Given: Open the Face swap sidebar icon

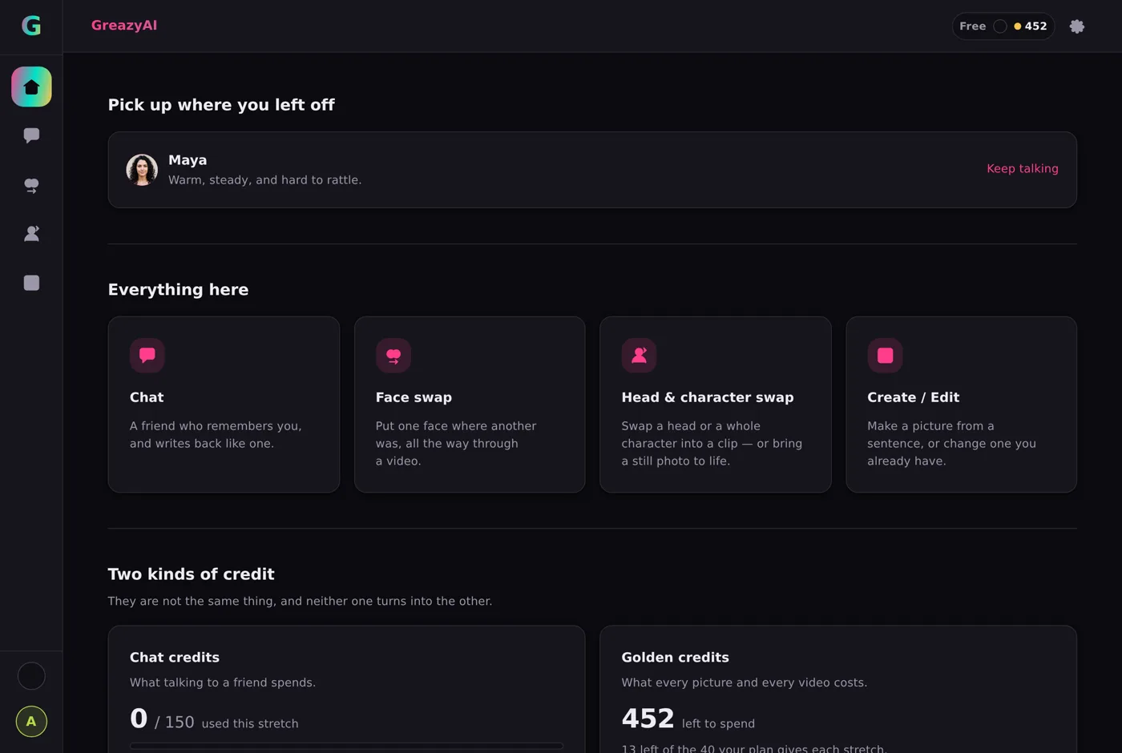Looking at the screenshot, I should (x=31, y=185).
